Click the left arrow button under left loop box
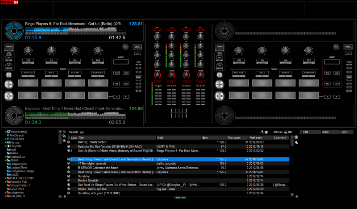 coord(116,96)
